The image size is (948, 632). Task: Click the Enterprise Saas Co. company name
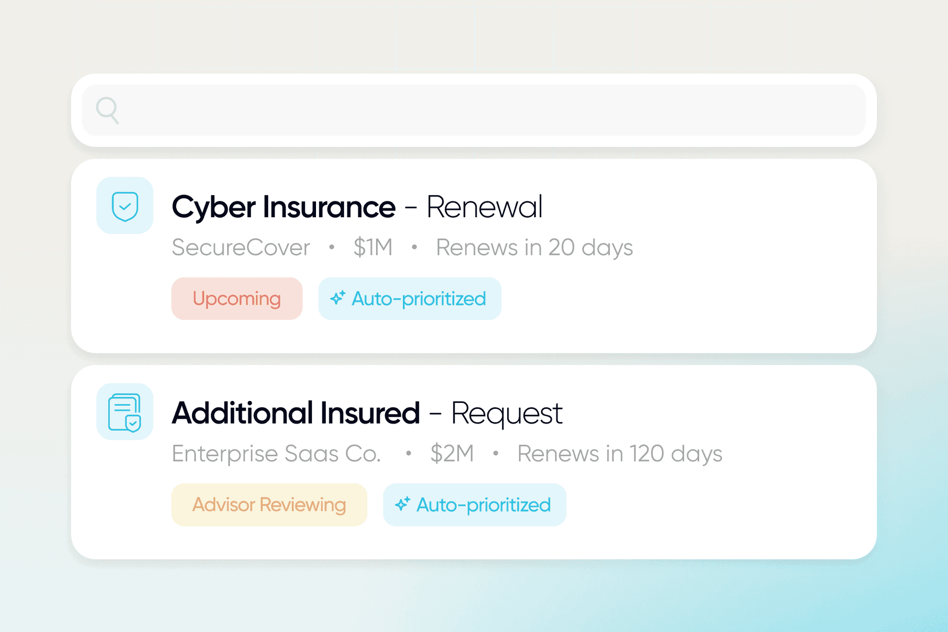276,453
